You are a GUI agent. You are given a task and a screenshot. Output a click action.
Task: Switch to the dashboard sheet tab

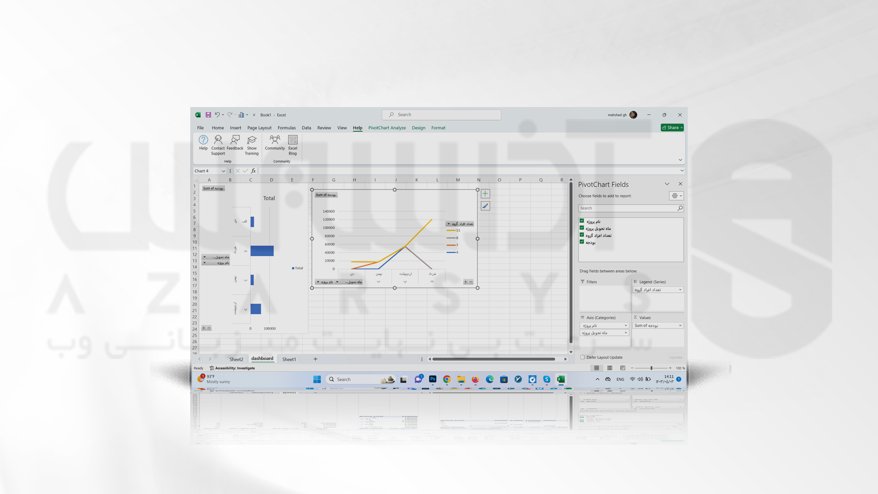263,358
